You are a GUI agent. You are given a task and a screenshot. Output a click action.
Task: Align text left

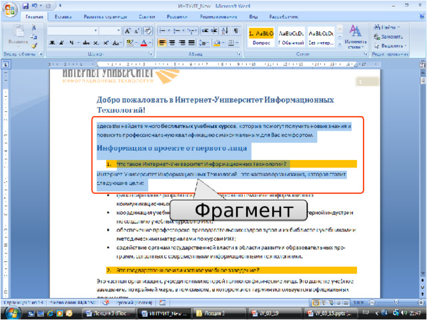162,43
